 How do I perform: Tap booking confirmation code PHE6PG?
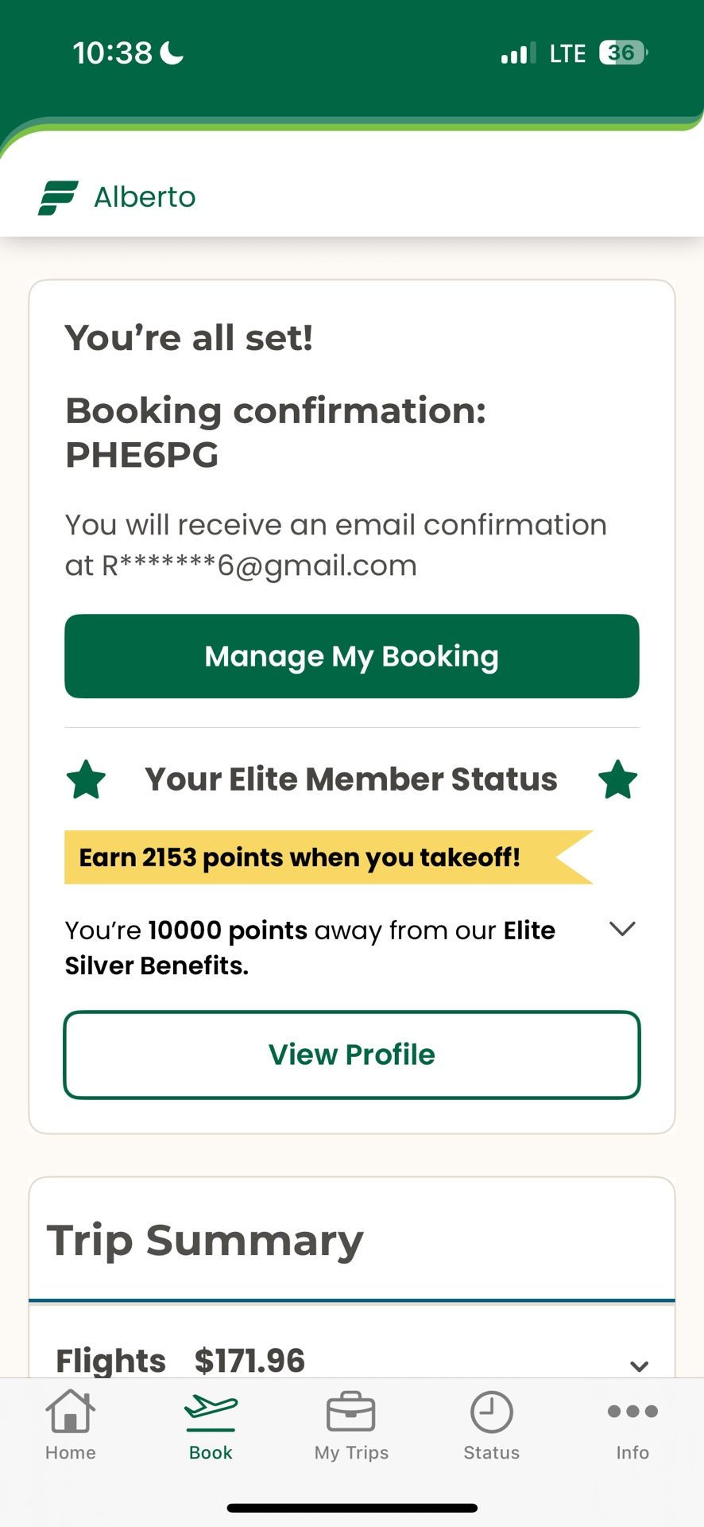[x=142, y=455]
